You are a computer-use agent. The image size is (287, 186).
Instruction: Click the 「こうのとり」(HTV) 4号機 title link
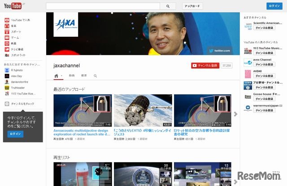[x=143, y=132]
